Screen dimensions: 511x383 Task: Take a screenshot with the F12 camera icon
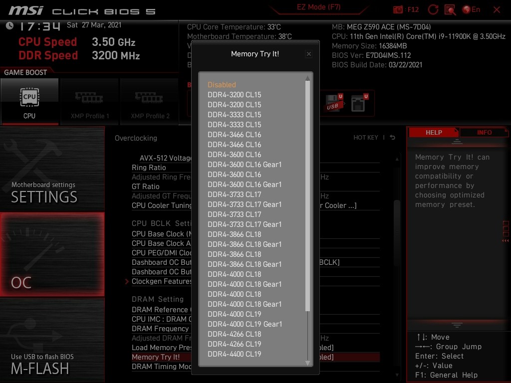[398, 9]
